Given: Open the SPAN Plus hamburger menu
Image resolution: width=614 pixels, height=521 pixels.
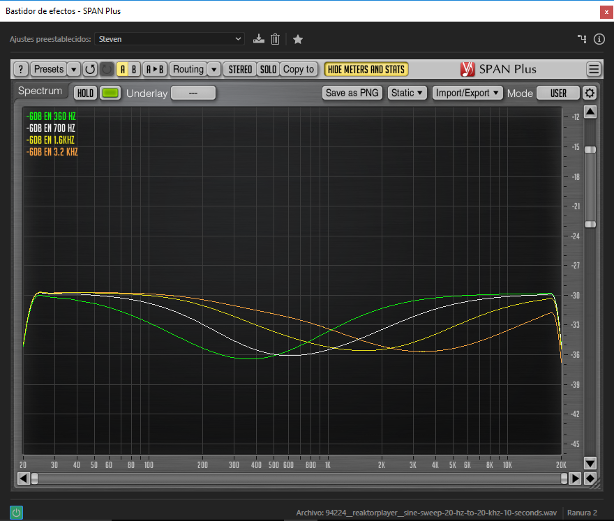Looking at the screenshot, I should pyautogui.click(x=593, y=69).
